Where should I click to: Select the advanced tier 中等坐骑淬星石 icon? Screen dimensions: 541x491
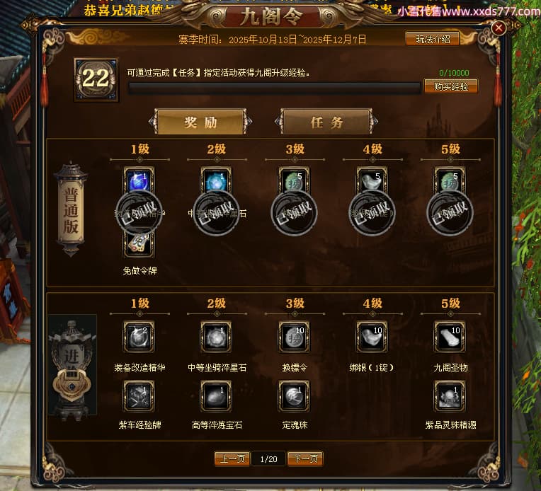[217, 337]
